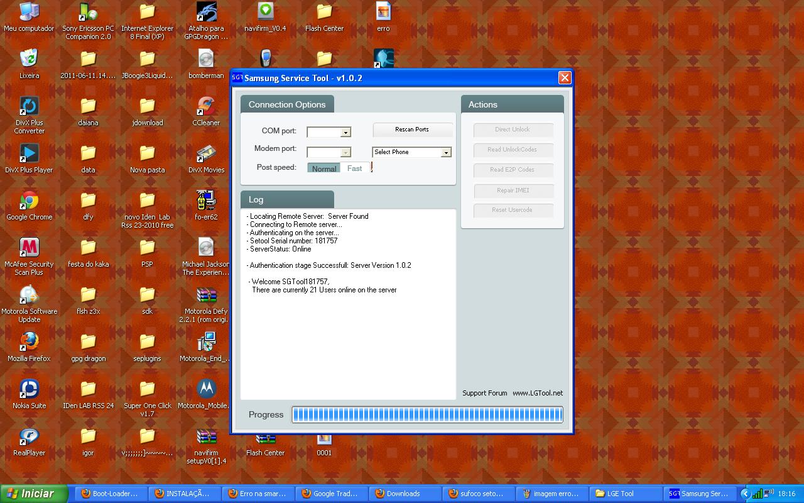
Task: Open the festa do kaka folder
Action: [88, 253]
